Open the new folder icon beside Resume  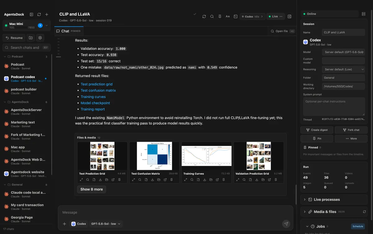coord(31,38)
